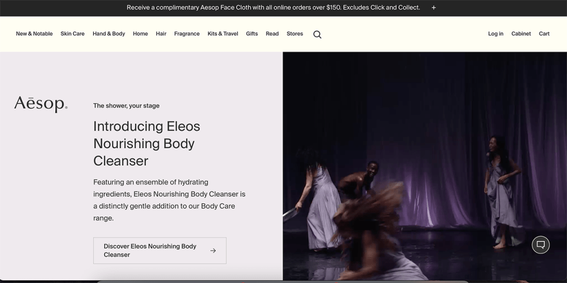Open the Cabinet link
This screenshot has height=283, width=567.
pyautogui.click(x=521, y=34)
